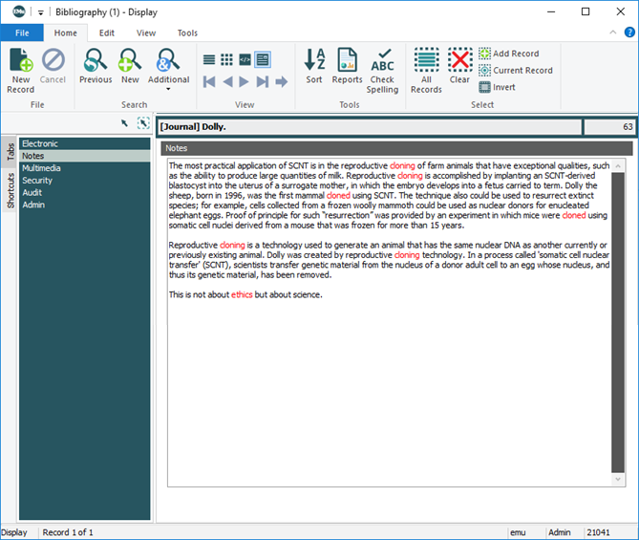Select All Records

pos(426,69)
